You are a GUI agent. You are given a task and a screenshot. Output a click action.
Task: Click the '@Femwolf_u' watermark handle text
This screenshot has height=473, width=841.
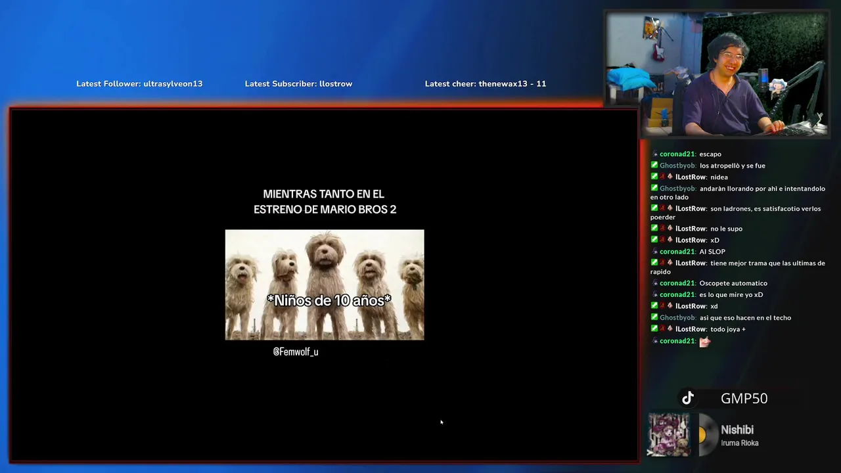(x=296, y=351)
